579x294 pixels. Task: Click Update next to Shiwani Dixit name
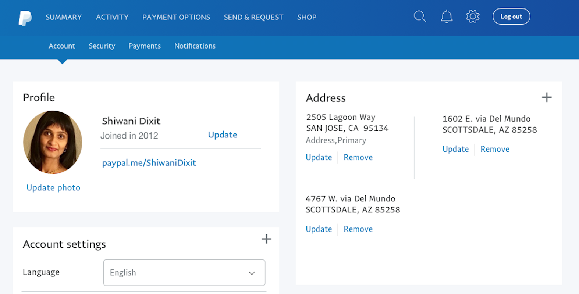[x=223, y=135]
